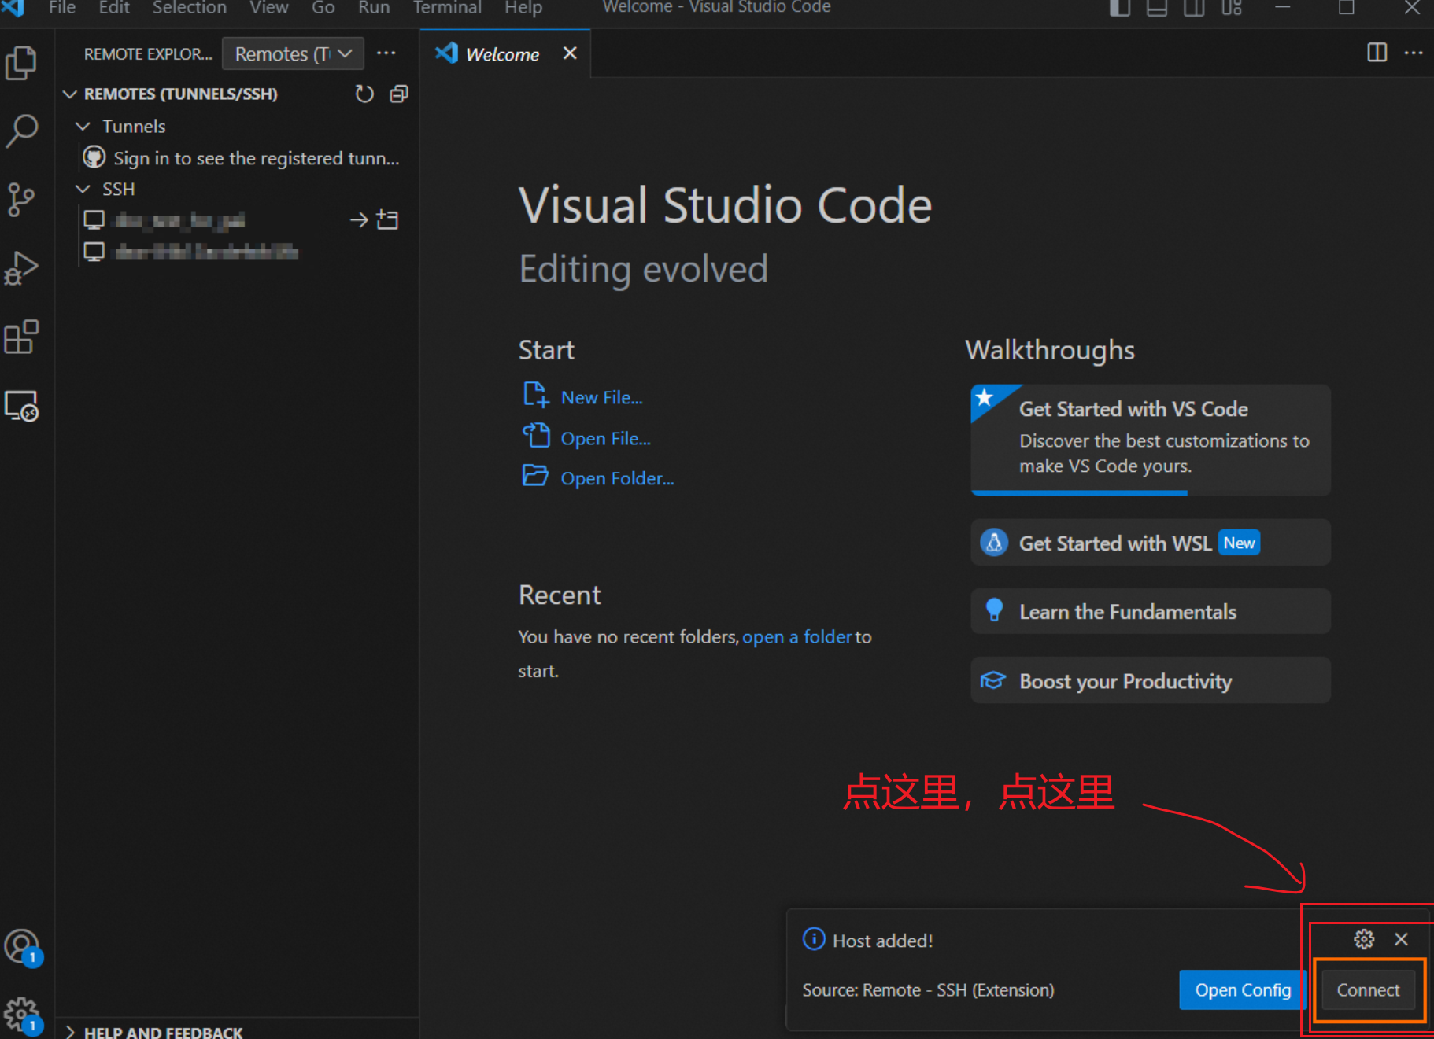The image size is (1434, 1039).
Task: Toggle primary side bar layout icon
Action: point(1119,8)
